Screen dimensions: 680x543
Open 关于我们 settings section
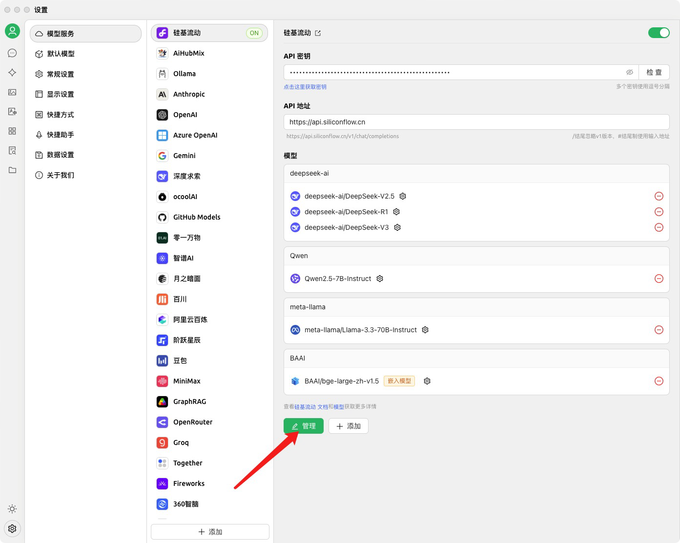(x=85, y=175)
